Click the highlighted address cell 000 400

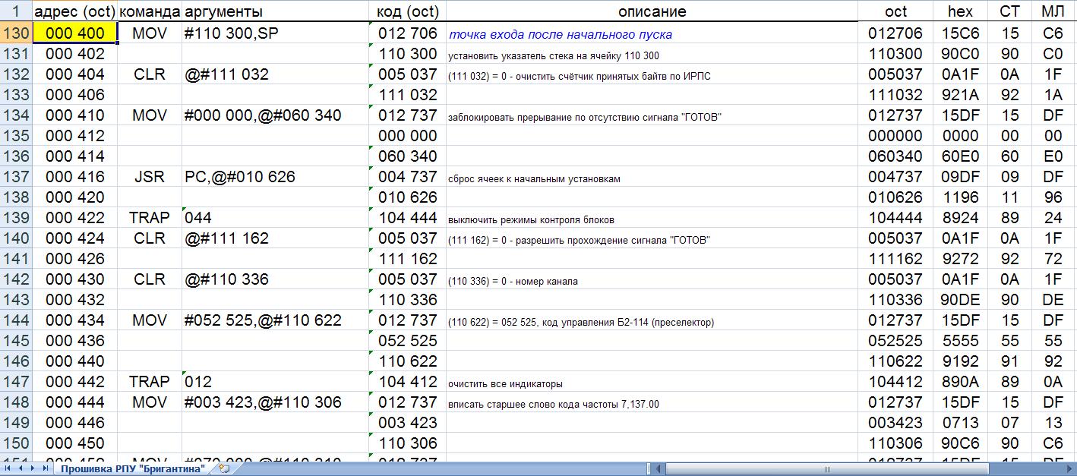(75, 33)
